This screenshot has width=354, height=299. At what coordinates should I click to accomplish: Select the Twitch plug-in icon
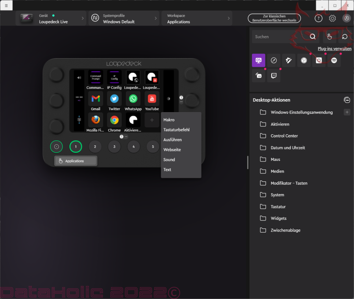[274, 75]
